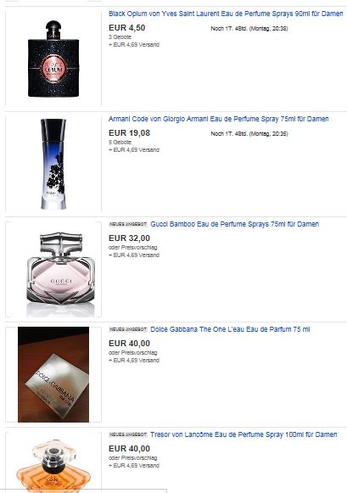The height and width of the screenshot is (493, 347).
Task: Click the Neues Angebot badge beside Gucci Bamboo
Action: pyautogui.click(x=128, y=225)
